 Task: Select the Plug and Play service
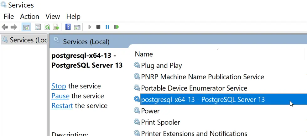pos(162,65)
